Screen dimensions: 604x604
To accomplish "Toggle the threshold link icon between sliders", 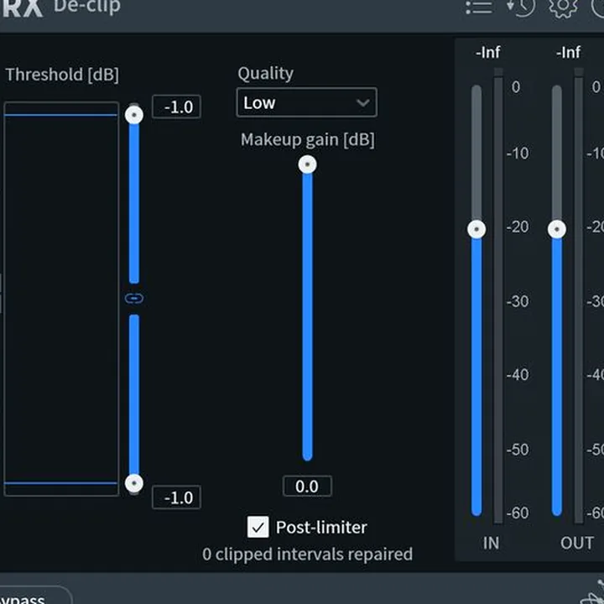I will pos(134,298).
